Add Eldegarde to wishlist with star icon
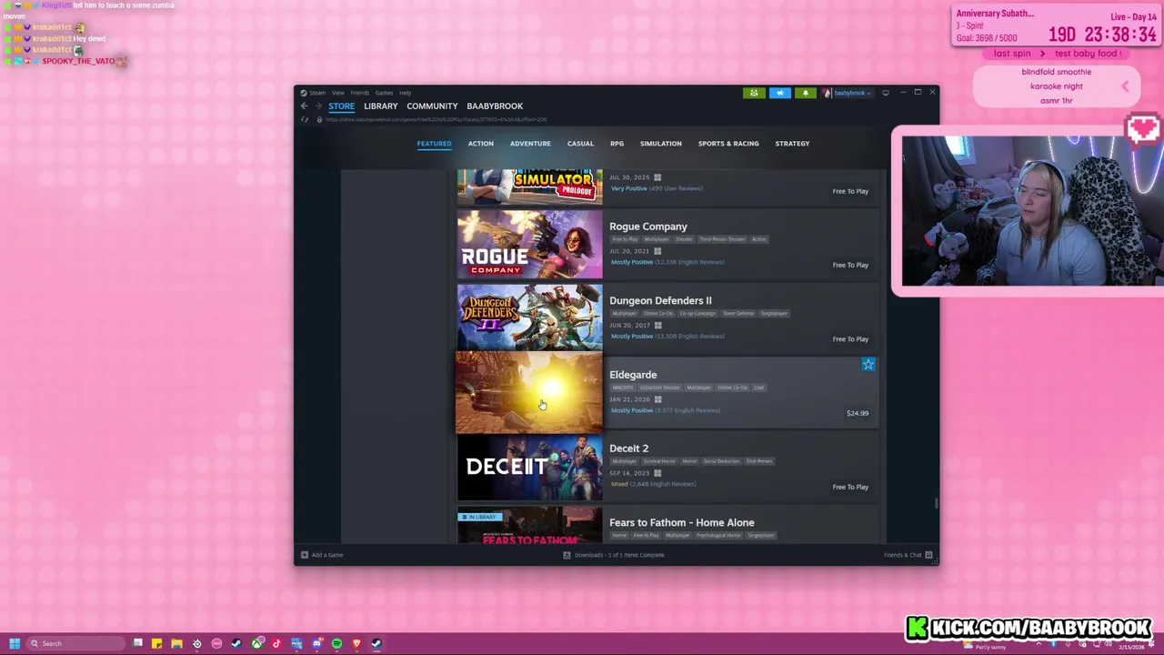 pyautogui.click(x=868, y=365)
